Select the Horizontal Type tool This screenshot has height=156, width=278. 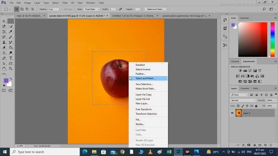tap(10, 58)
